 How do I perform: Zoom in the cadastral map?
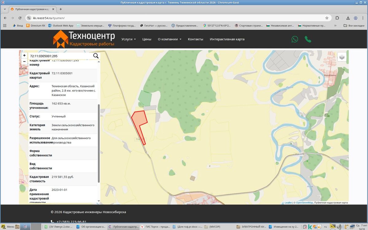pyautogui.click(x=25, y=56)
